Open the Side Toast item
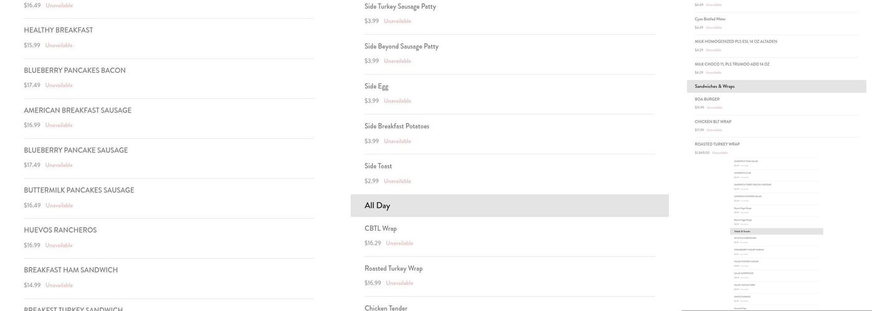This screenshot has width=872, height=311. 379,166
